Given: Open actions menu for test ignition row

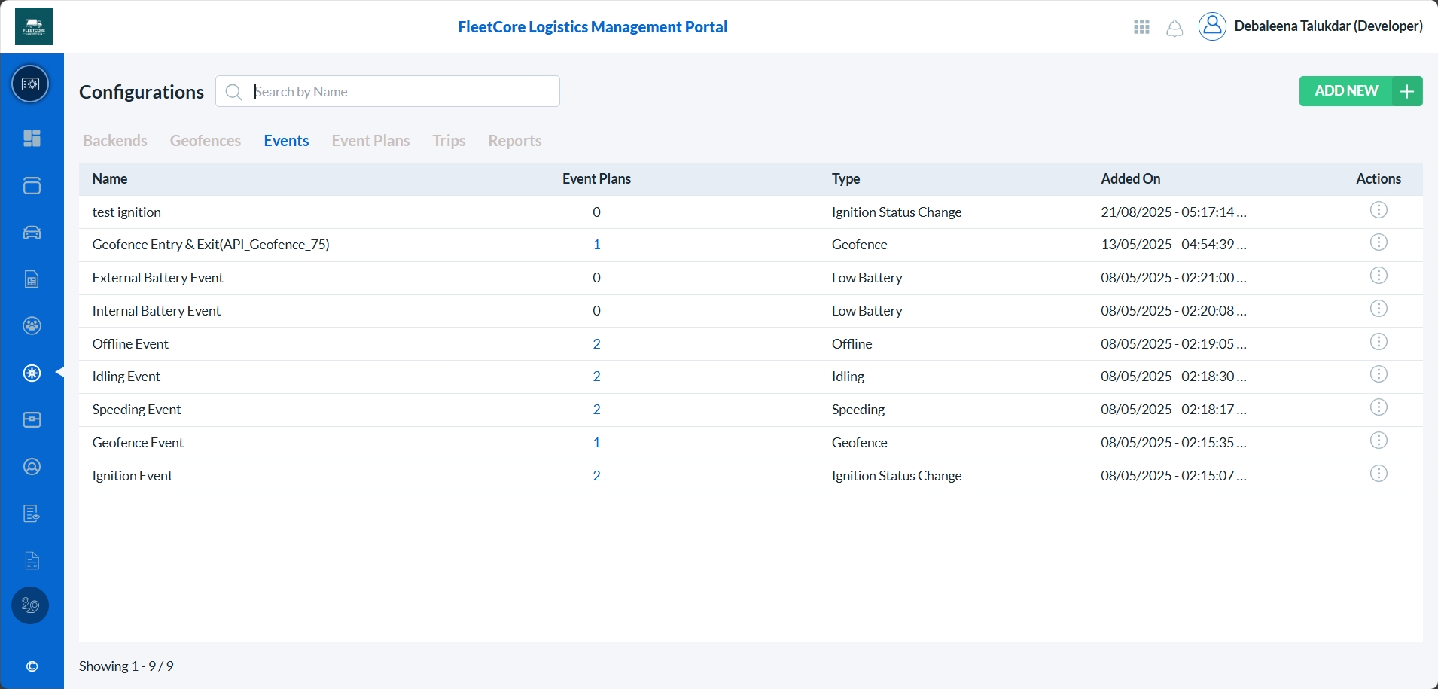Looking at the screenshot, I should 1378,210.
